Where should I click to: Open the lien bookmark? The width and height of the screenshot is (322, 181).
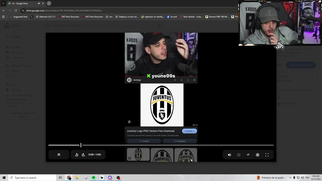point(109,17)
